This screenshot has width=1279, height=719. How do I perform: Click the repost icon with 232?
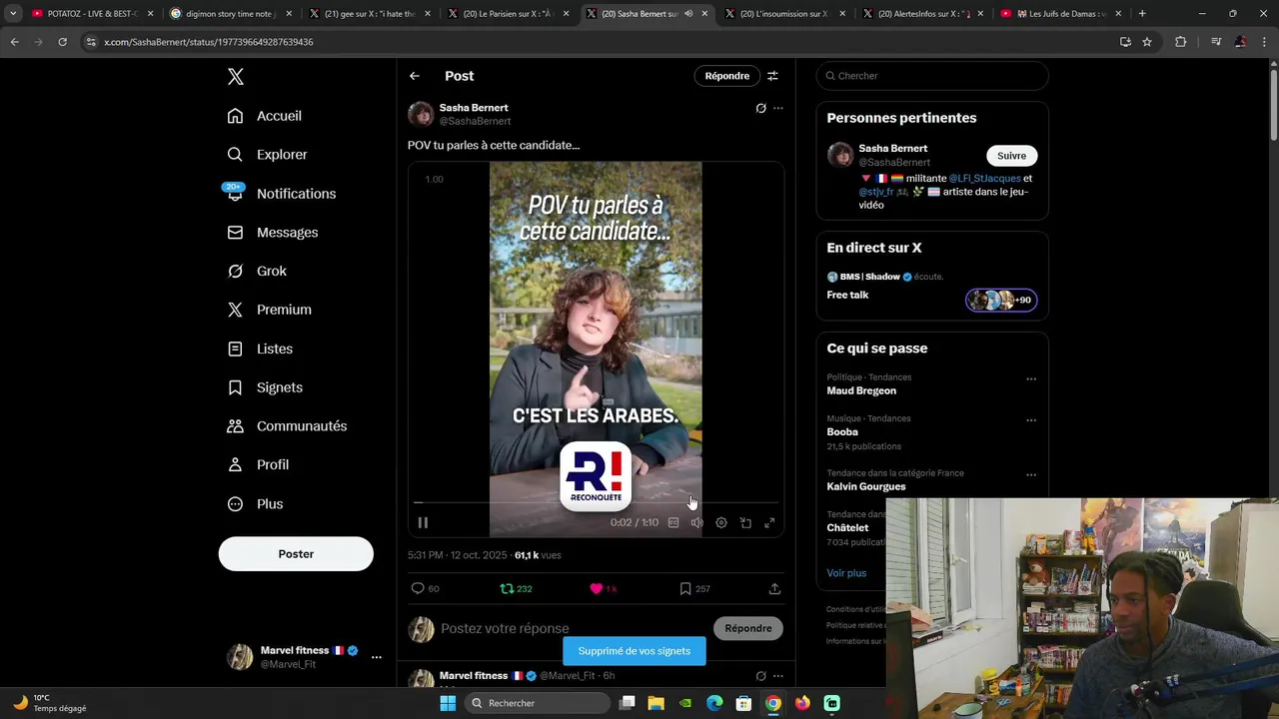[x=507, y=588]
